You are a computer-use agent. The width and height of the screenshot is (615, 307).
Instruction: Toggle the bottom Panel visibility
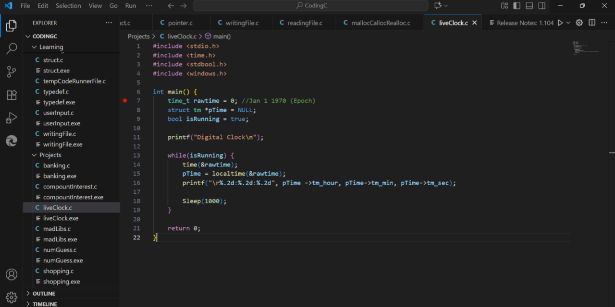[529, 6]
